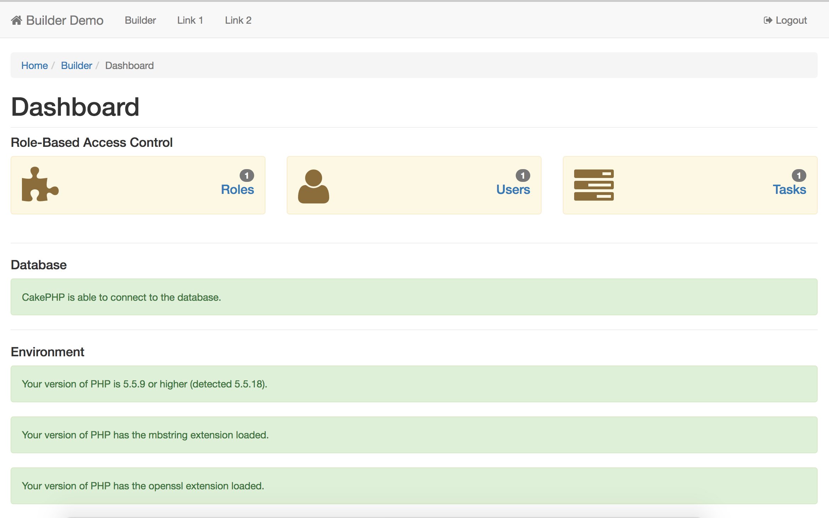Select Link 1 in navbar

click(x=190, y=21)
